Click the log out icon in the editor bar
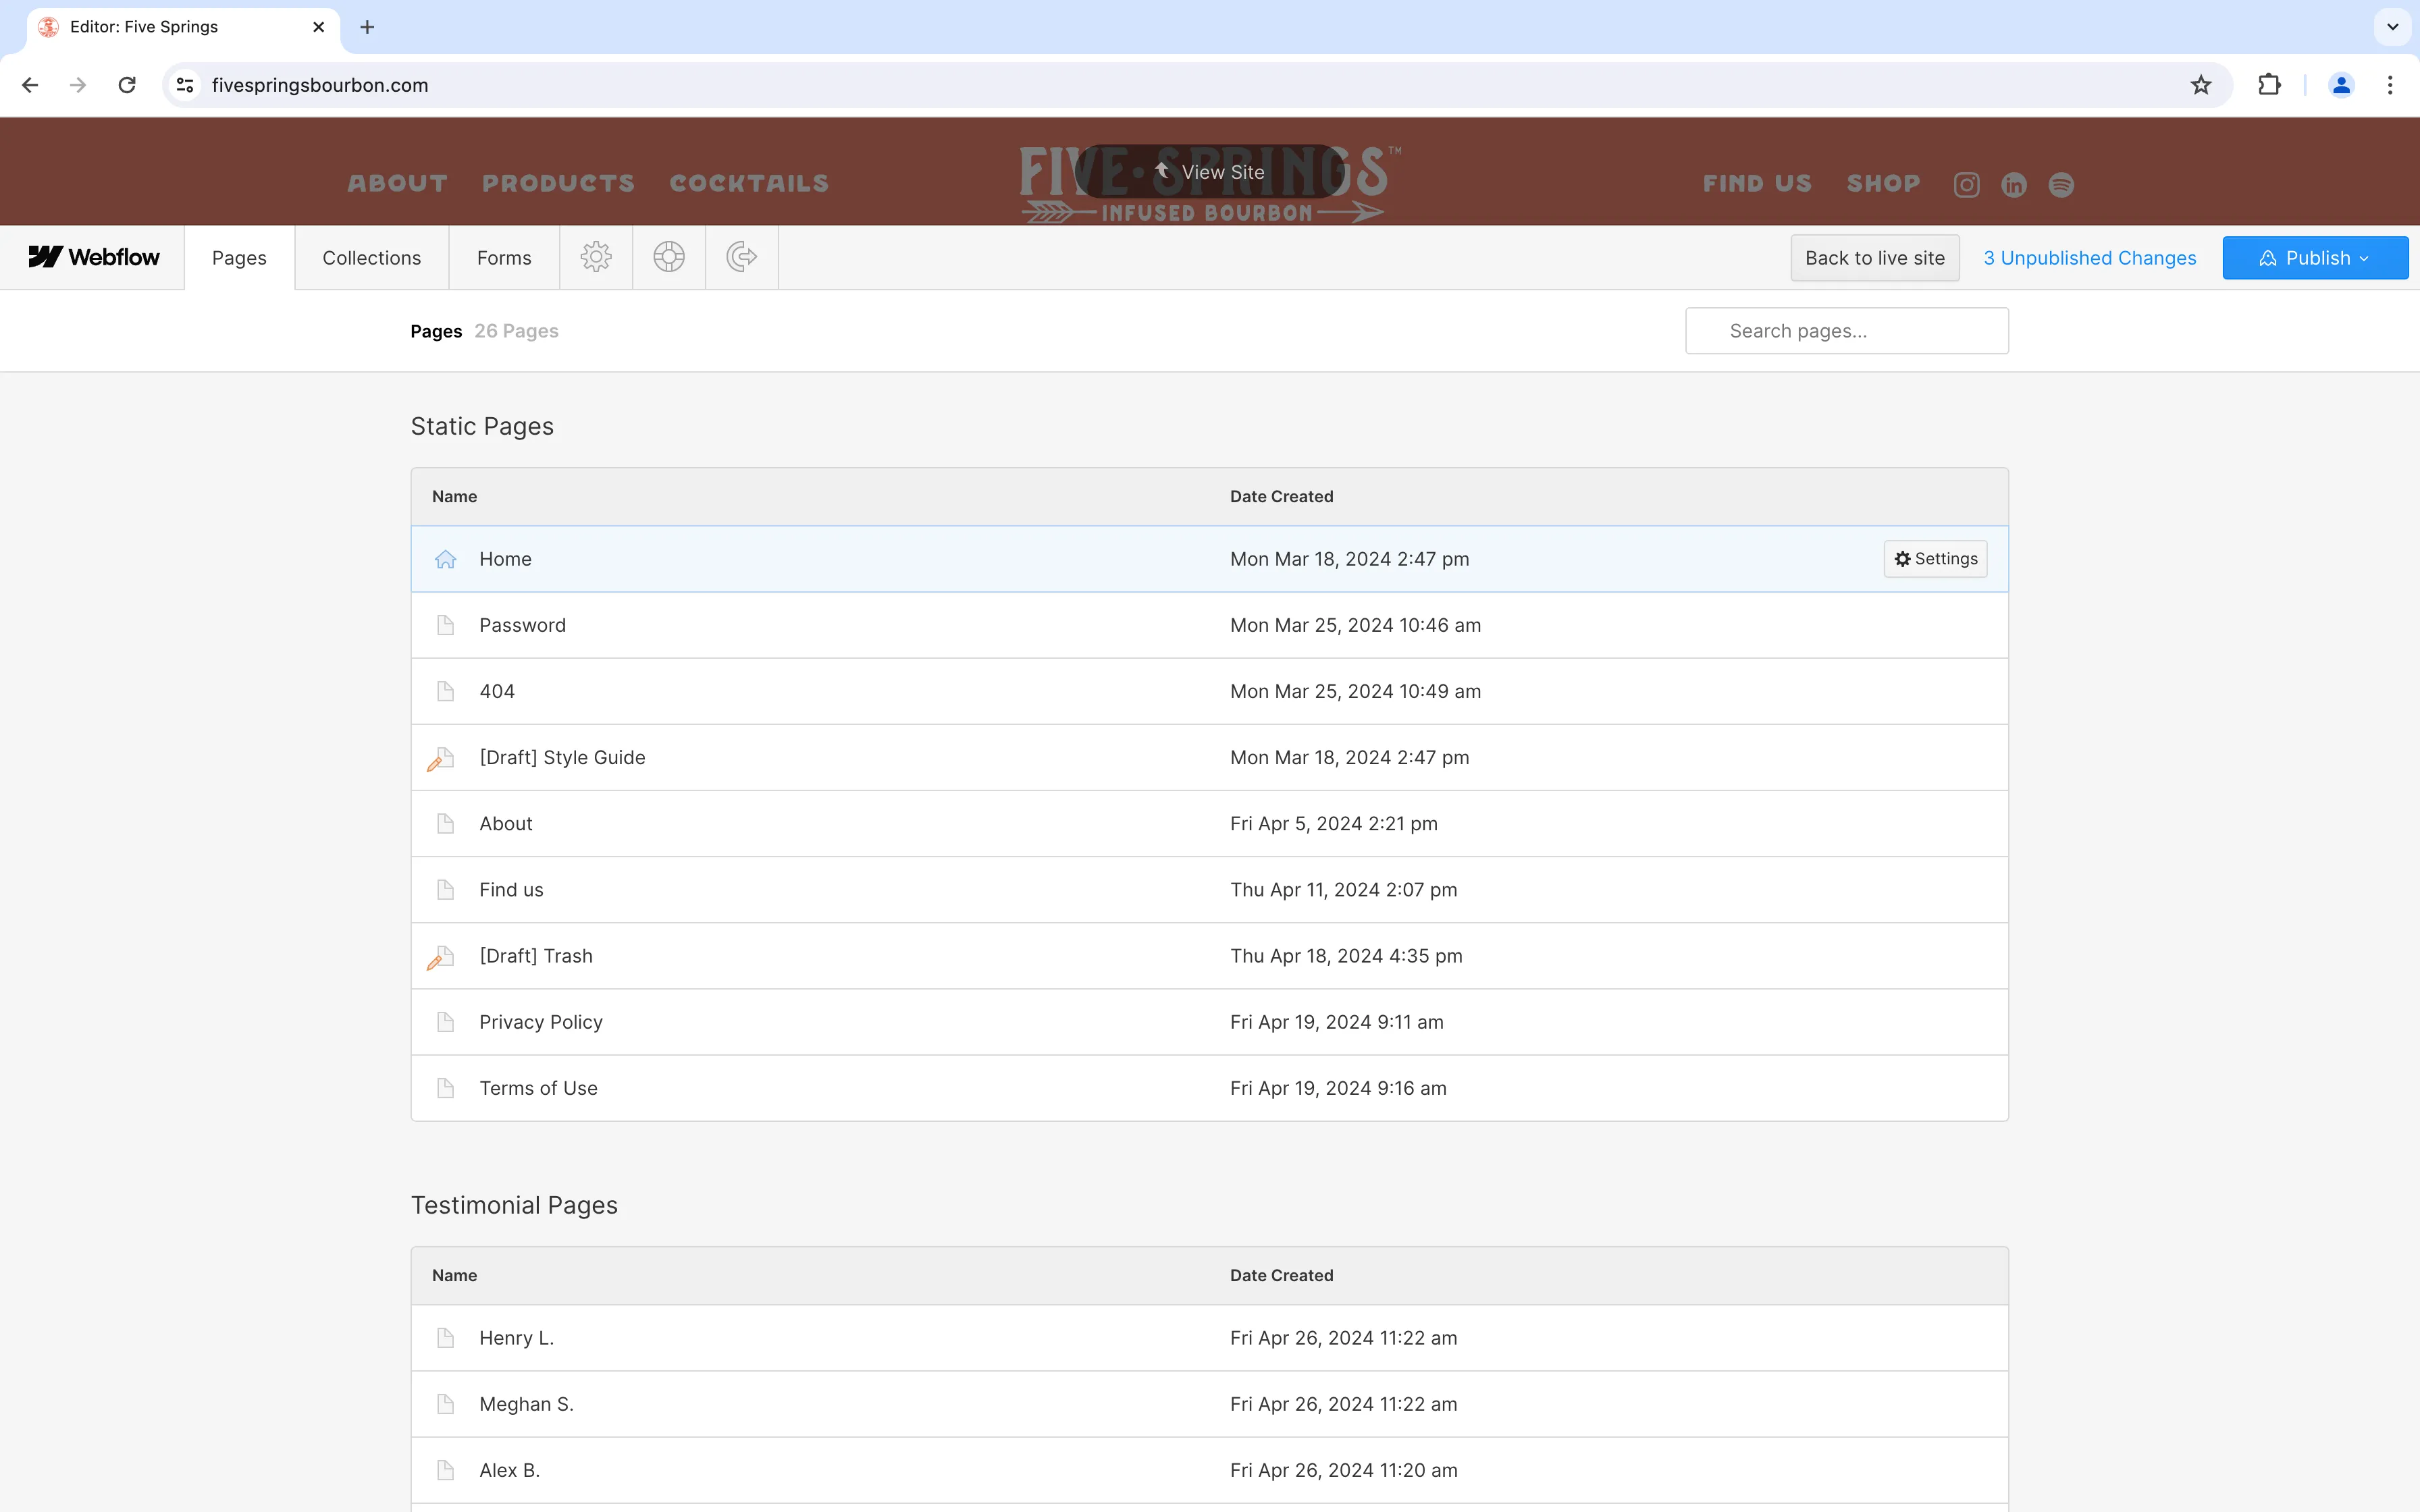Image resolution: width=2420 pixels, height=1512 pixels. [x=741, y=257]
